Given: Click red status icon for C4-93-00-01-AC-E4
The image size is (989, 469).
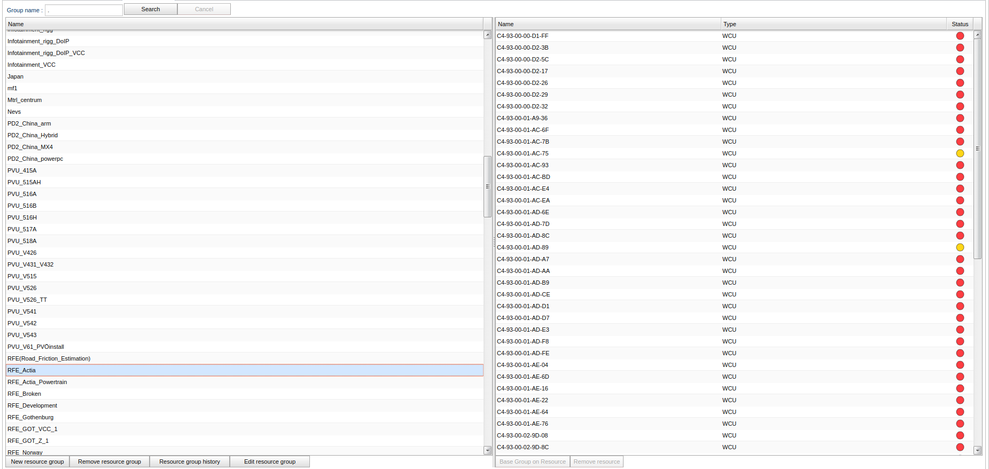Looking at the screenshot, I should [x=960, y=189].
